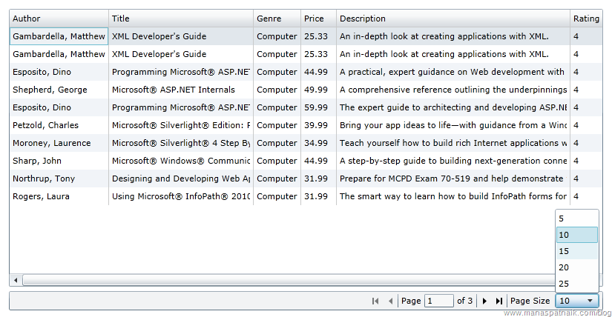Click the horizontal scrollbar thumb
The image size is (612, 317).
pos(289,280)
